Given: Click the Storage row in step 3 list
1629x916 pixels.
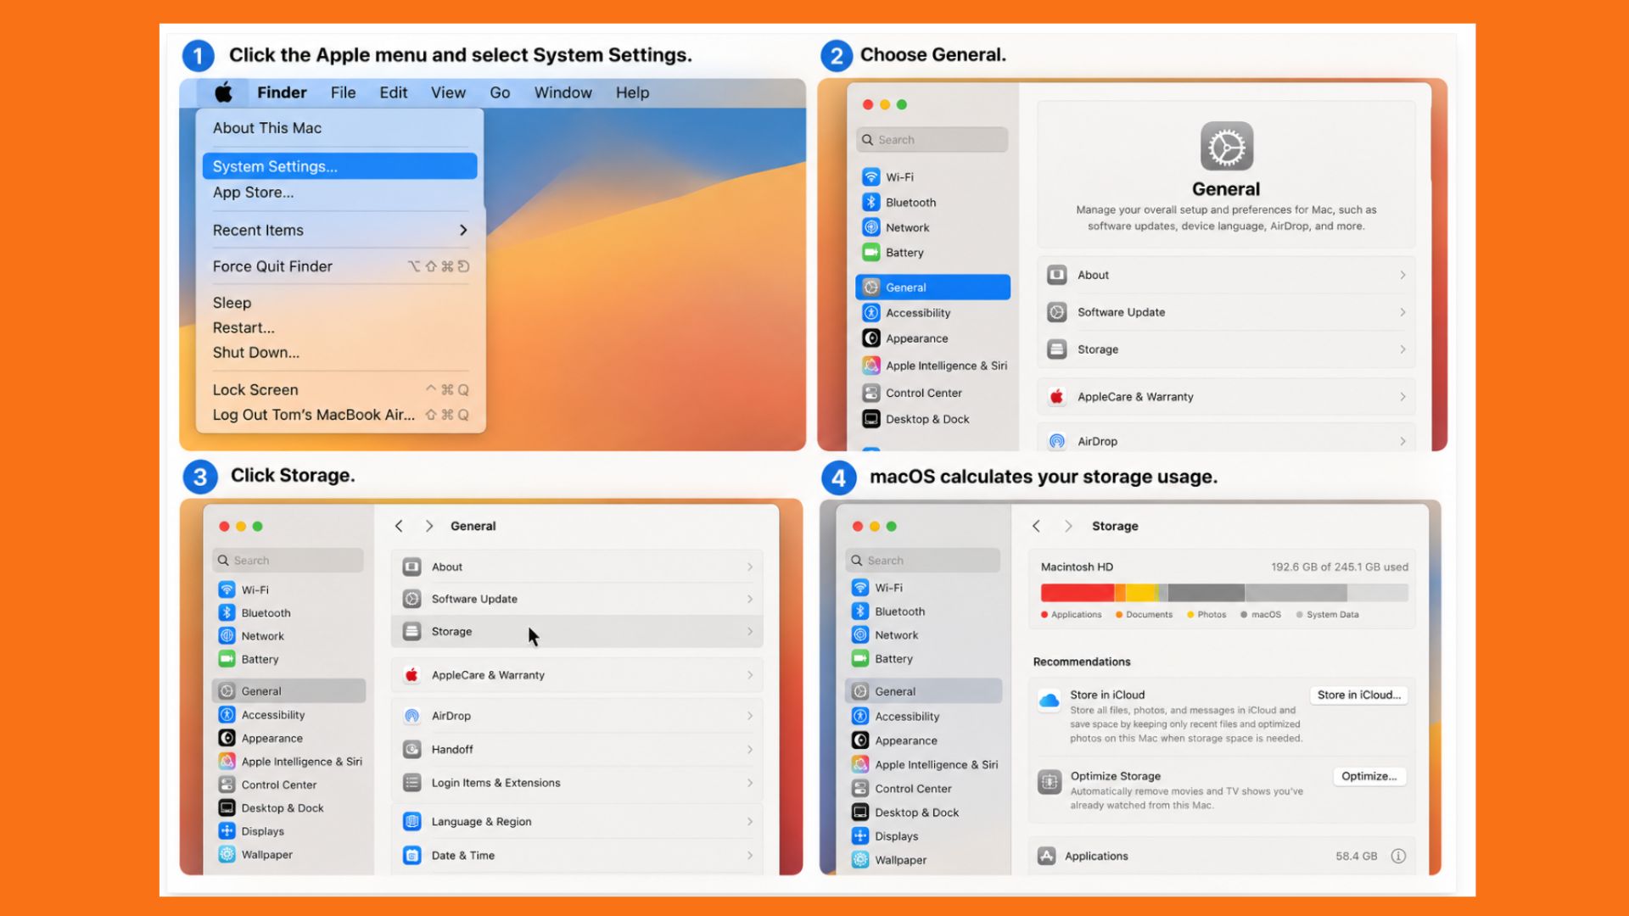Looking at the screenshot, I should [577, 632].
